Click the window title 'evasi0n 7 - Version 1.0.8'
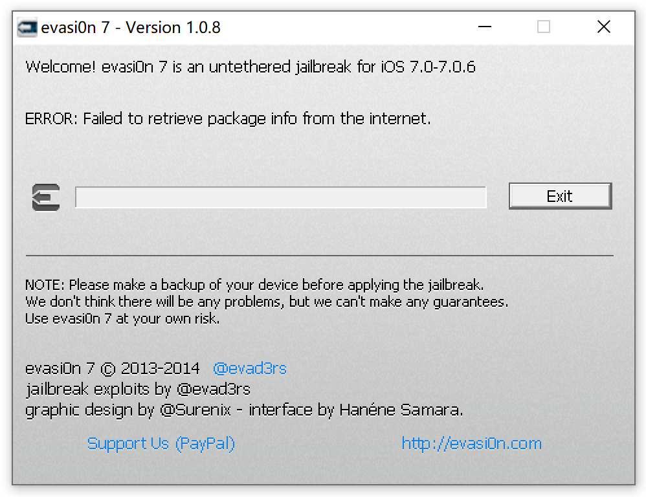This screenshot has width=646, height=497. (131, 27)
